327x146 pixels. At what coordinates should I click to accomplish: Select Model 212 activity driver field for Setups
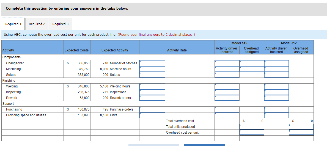point(276,75)
